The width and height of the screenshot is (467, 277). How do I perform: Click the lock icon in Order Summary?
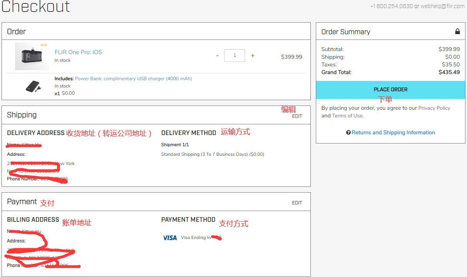pyautogui.click(x=457, y=31)
